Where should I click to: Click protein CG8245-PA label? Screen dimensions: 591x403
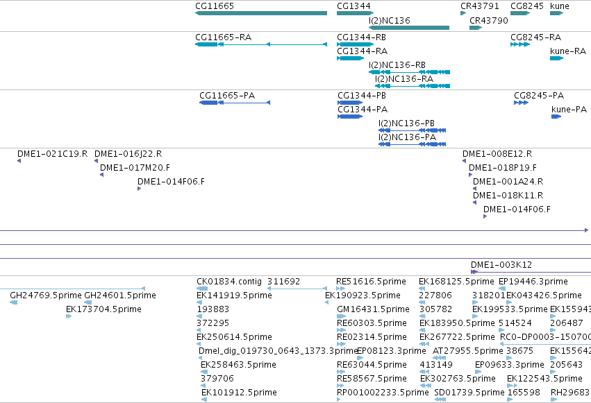pos(539,96)
